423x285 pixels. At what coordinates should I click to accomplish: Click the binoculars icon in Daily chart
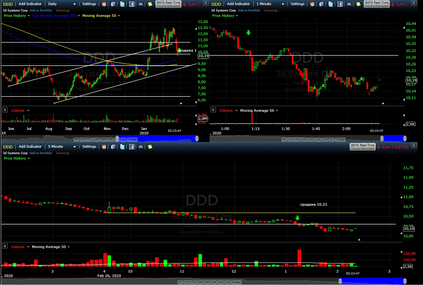[141, 4]
